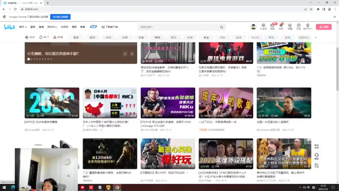
Task: Click 新版反馈 feedback button on right sidebar
Action: click(x=317, y=146)
